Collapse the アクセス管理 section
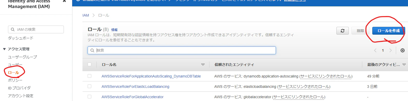 point(4,49)
